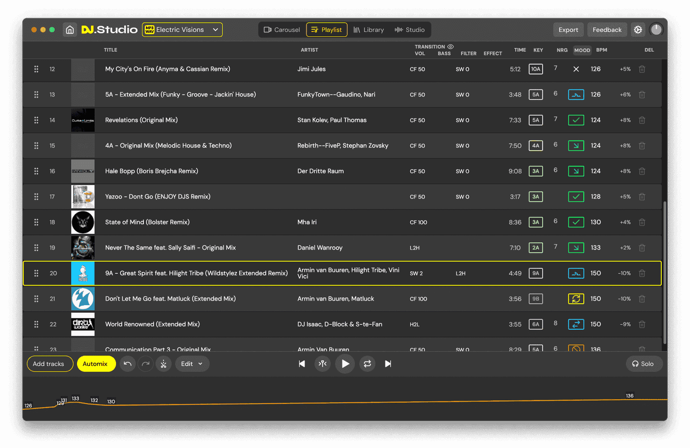The image size is (690, 448).
Task: Click mood X icon for My City's On Fire
Action: pyautogui.click(x=576, y=69)
